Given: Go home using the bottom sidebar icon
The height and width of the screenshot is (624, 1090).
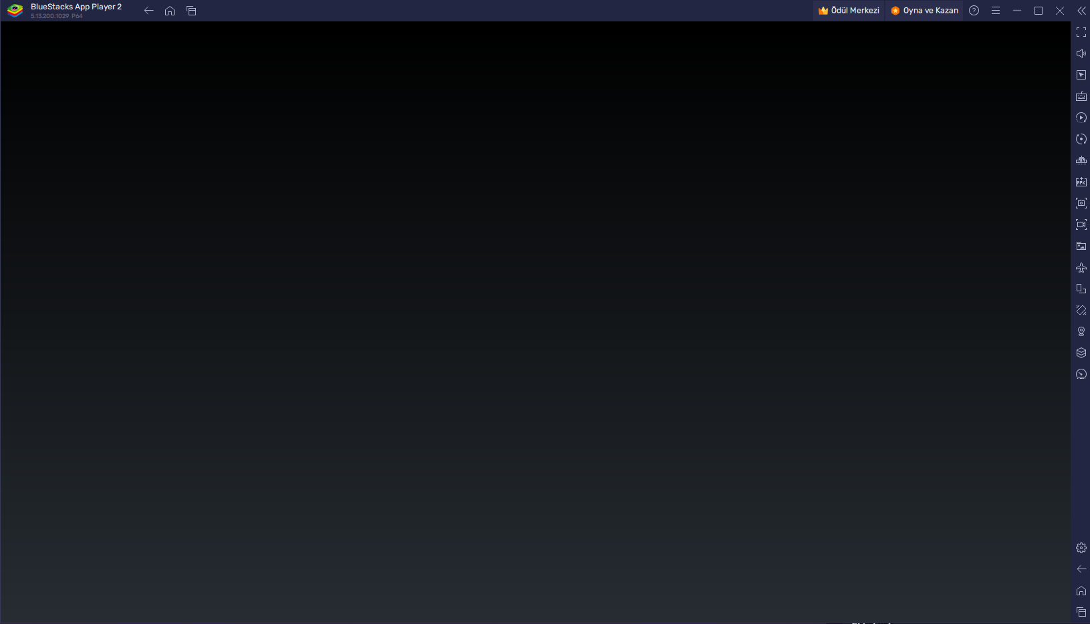Looking at the screenshot, I should pos(1081,591).
